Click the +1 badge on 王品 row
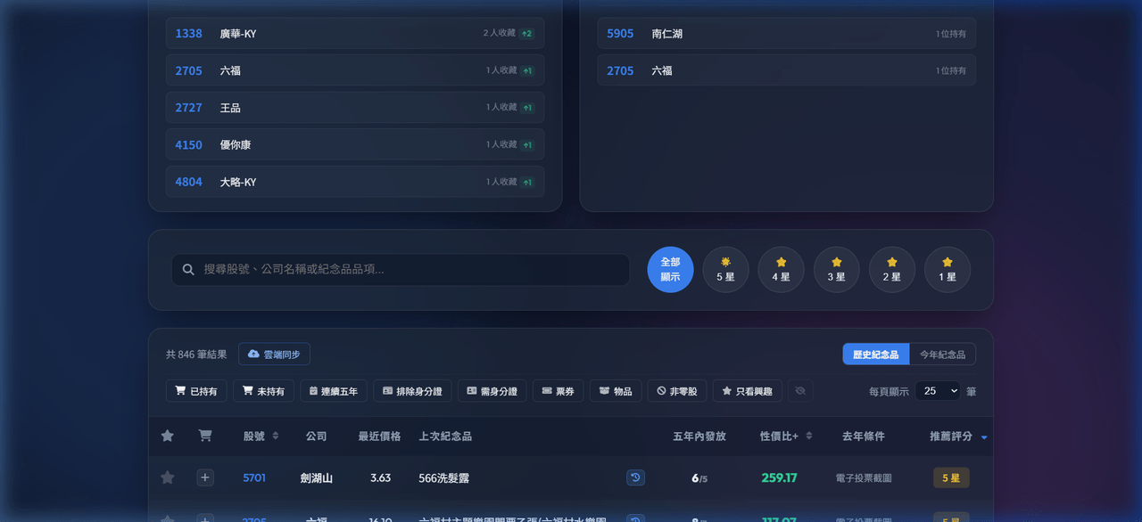The width and height of the screenshot is (1142, 522). pyautogui.click(x=527, y=107)
